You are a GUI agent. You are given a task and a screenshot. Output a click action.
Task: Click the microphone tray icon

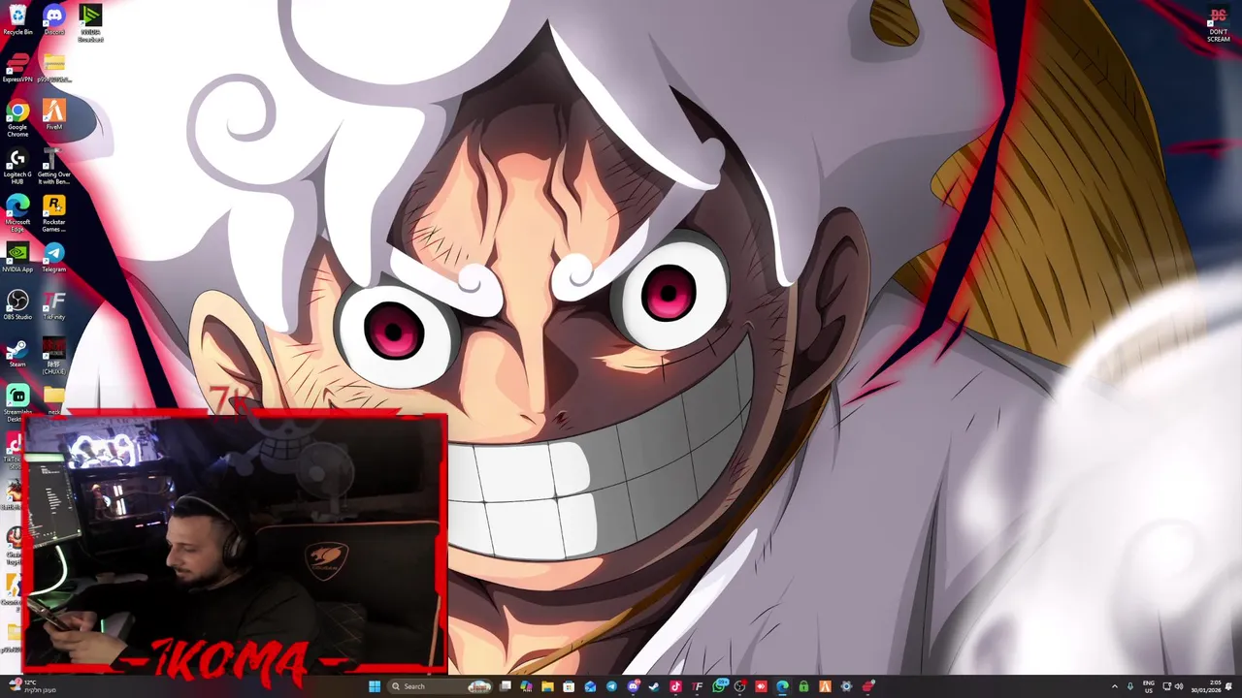click(x=1130, y=686)
